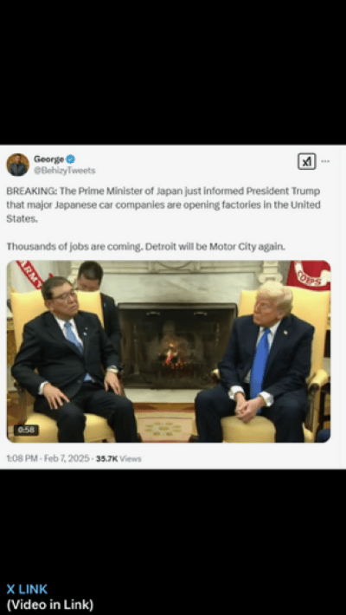Open the @BehizyTweets handle link
The width and height of the screenshot is (346, 615).
point(65,171)
